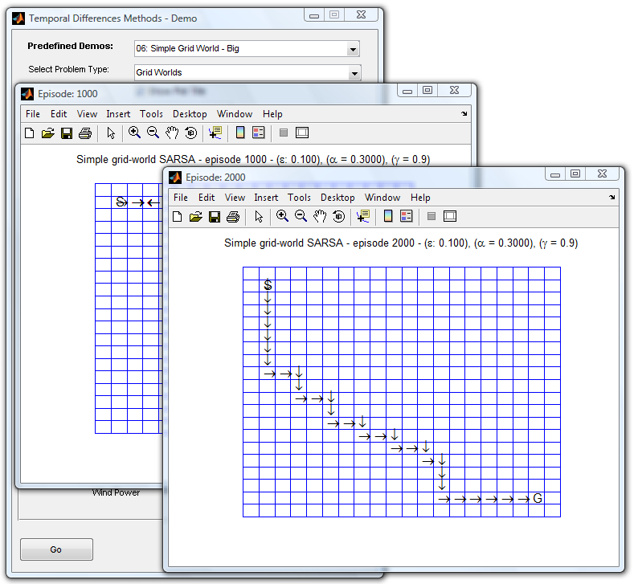
Task: Open View menu in Episode 2000 window
Action: point(235,198)
